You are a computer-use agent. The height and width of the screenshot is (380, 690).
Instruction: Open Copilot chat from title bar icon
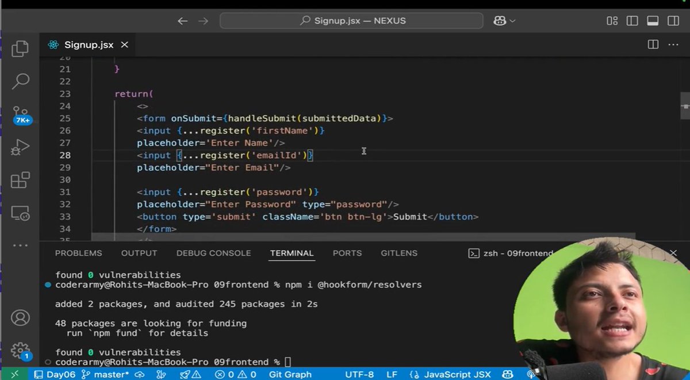(x=499, y=21)
